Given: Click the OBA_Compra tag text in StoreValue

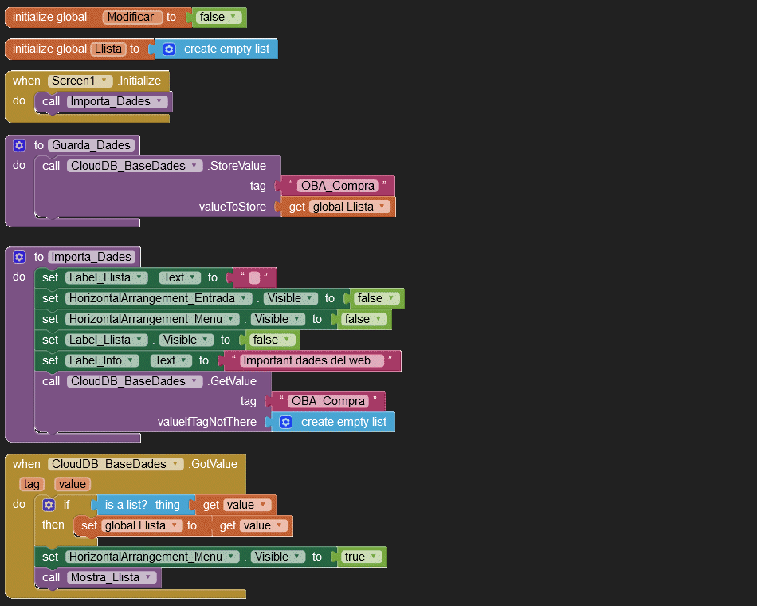Looking at the screenshot, I should 337,186.
